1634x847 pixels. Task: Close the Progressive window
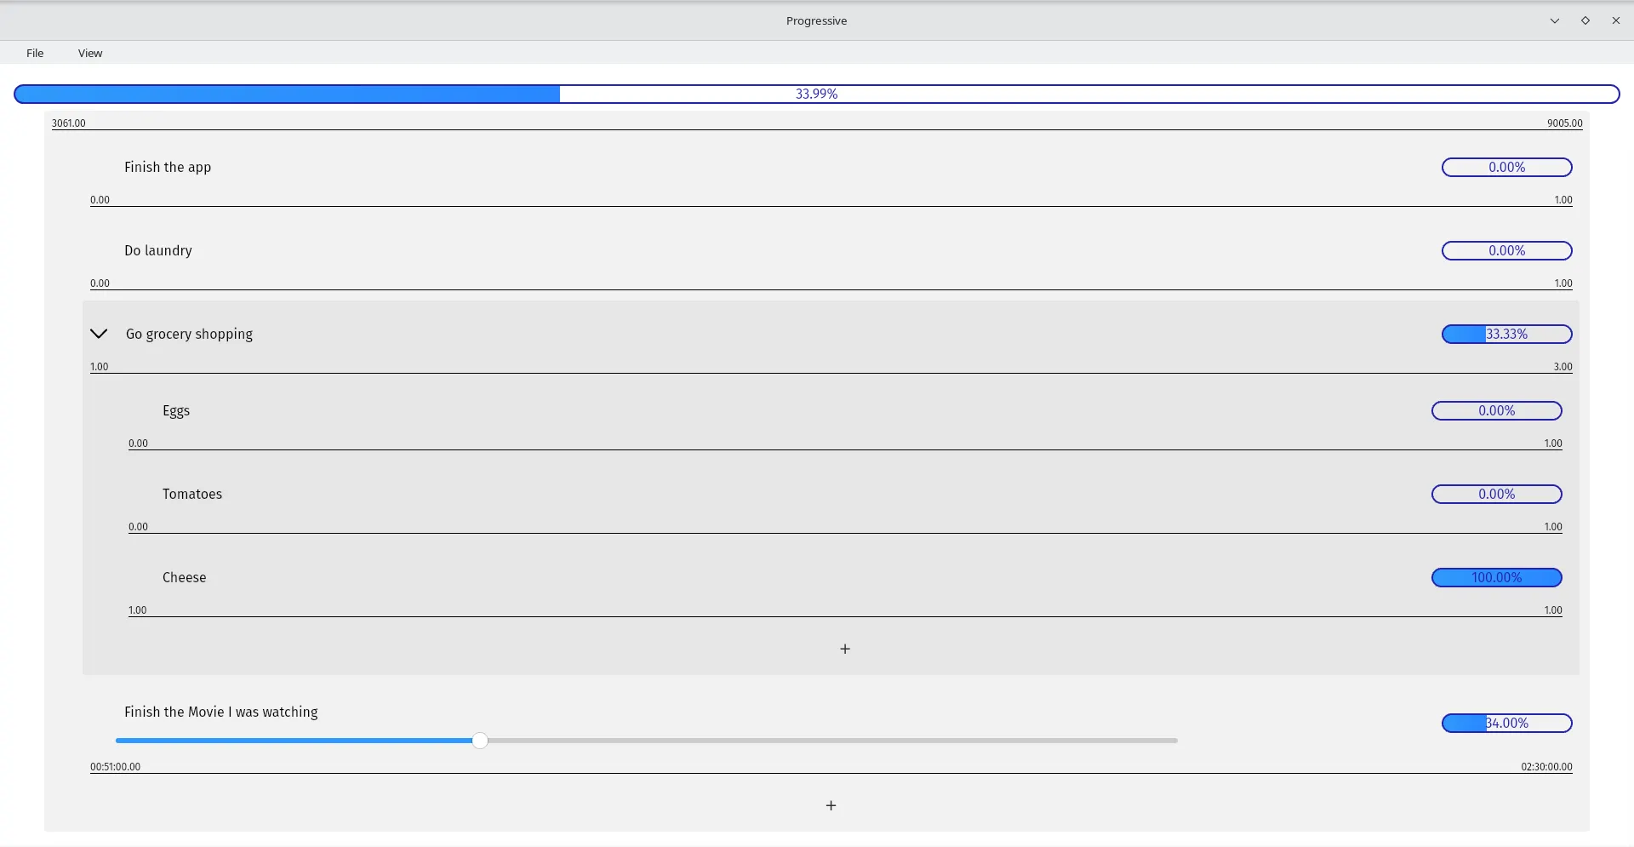click(1616, 20)
